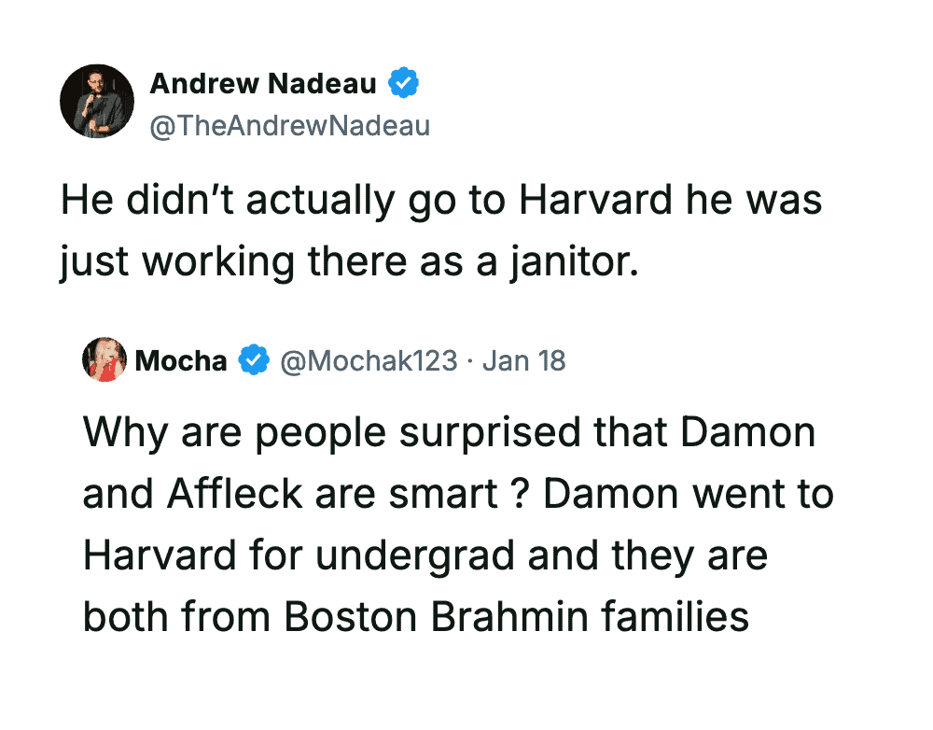The image size is (933, 730).
Task: Click Andrew Nadeau's blue verified badge
Action: tap(403, 84)
